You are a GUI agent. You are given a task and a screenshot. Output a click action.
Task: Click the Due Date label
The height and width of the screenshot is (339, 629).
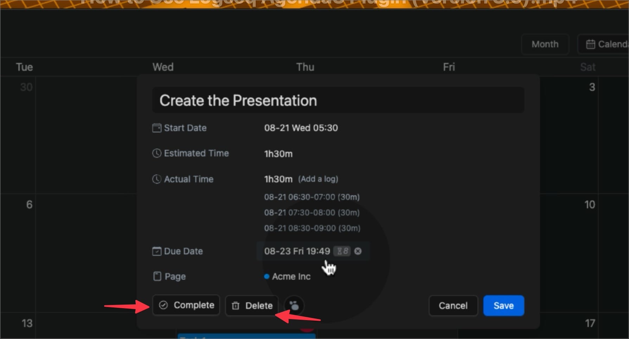click(x=183, y=251)
